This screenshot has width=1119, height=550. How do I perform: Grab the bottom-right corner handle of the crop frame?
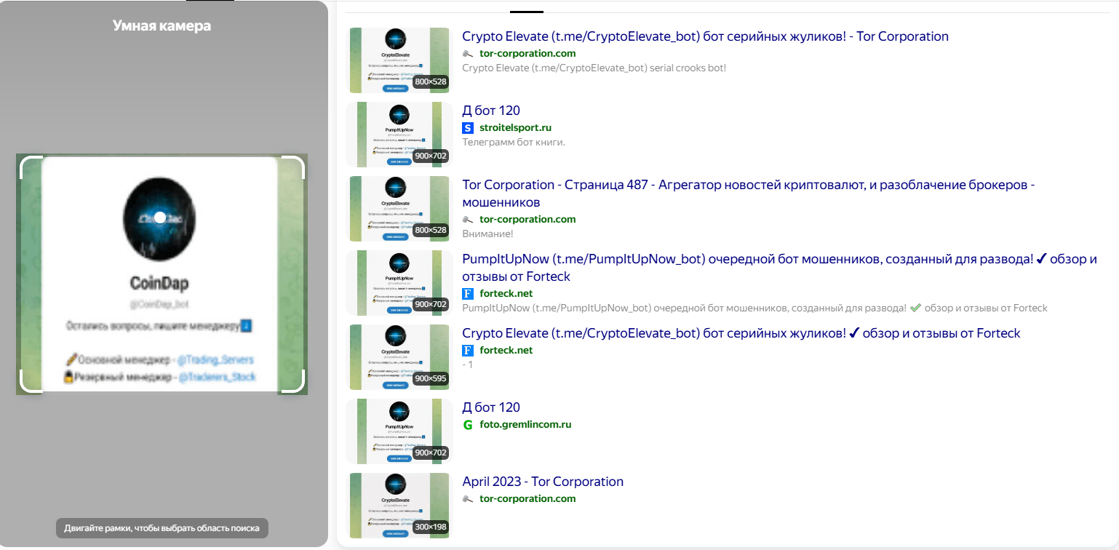pyautogui.click(x=292, y=380)
